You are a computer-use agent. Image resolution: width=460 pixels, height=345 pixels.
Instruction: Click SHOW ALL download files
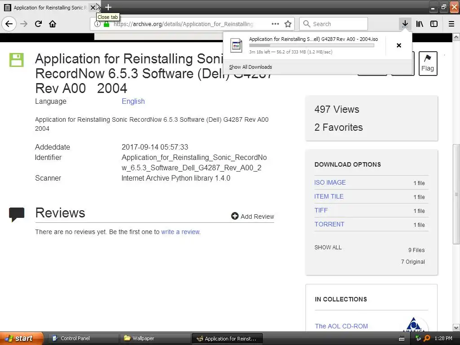tap(328, 248)
